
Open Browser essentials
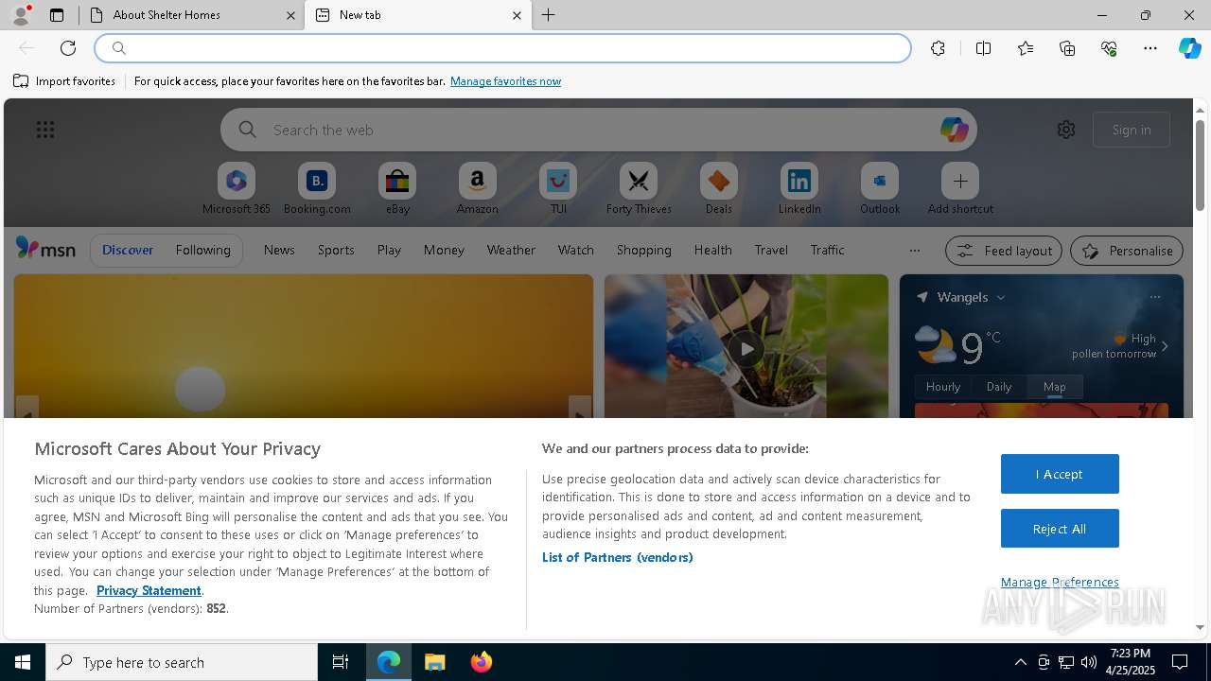tap(1109, 48)
